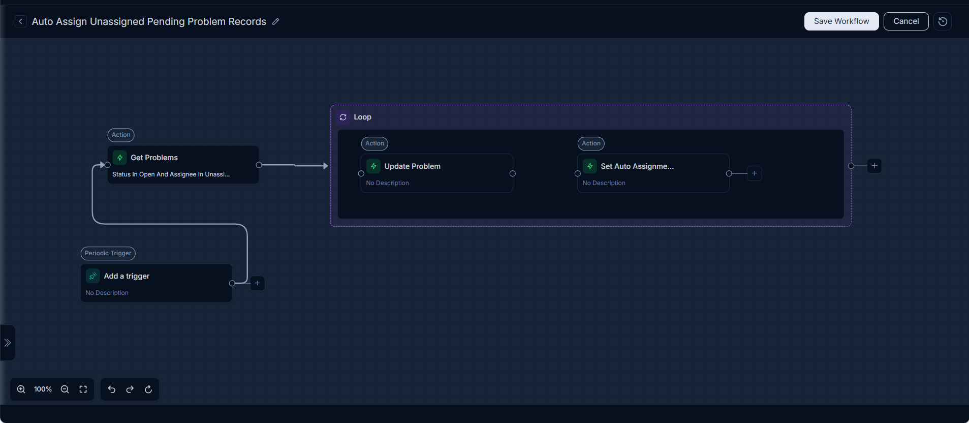Image resolution: width=969 pixels, height=423 pixels.
Task: Click Loop block output connector
Action: (x=851, y=166)
